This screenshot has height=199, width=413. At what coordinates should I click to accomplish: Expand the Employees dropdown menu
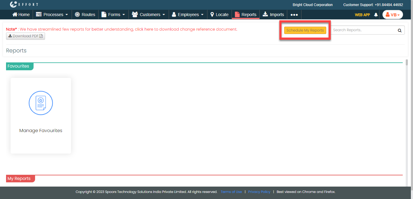coord(188,15)
